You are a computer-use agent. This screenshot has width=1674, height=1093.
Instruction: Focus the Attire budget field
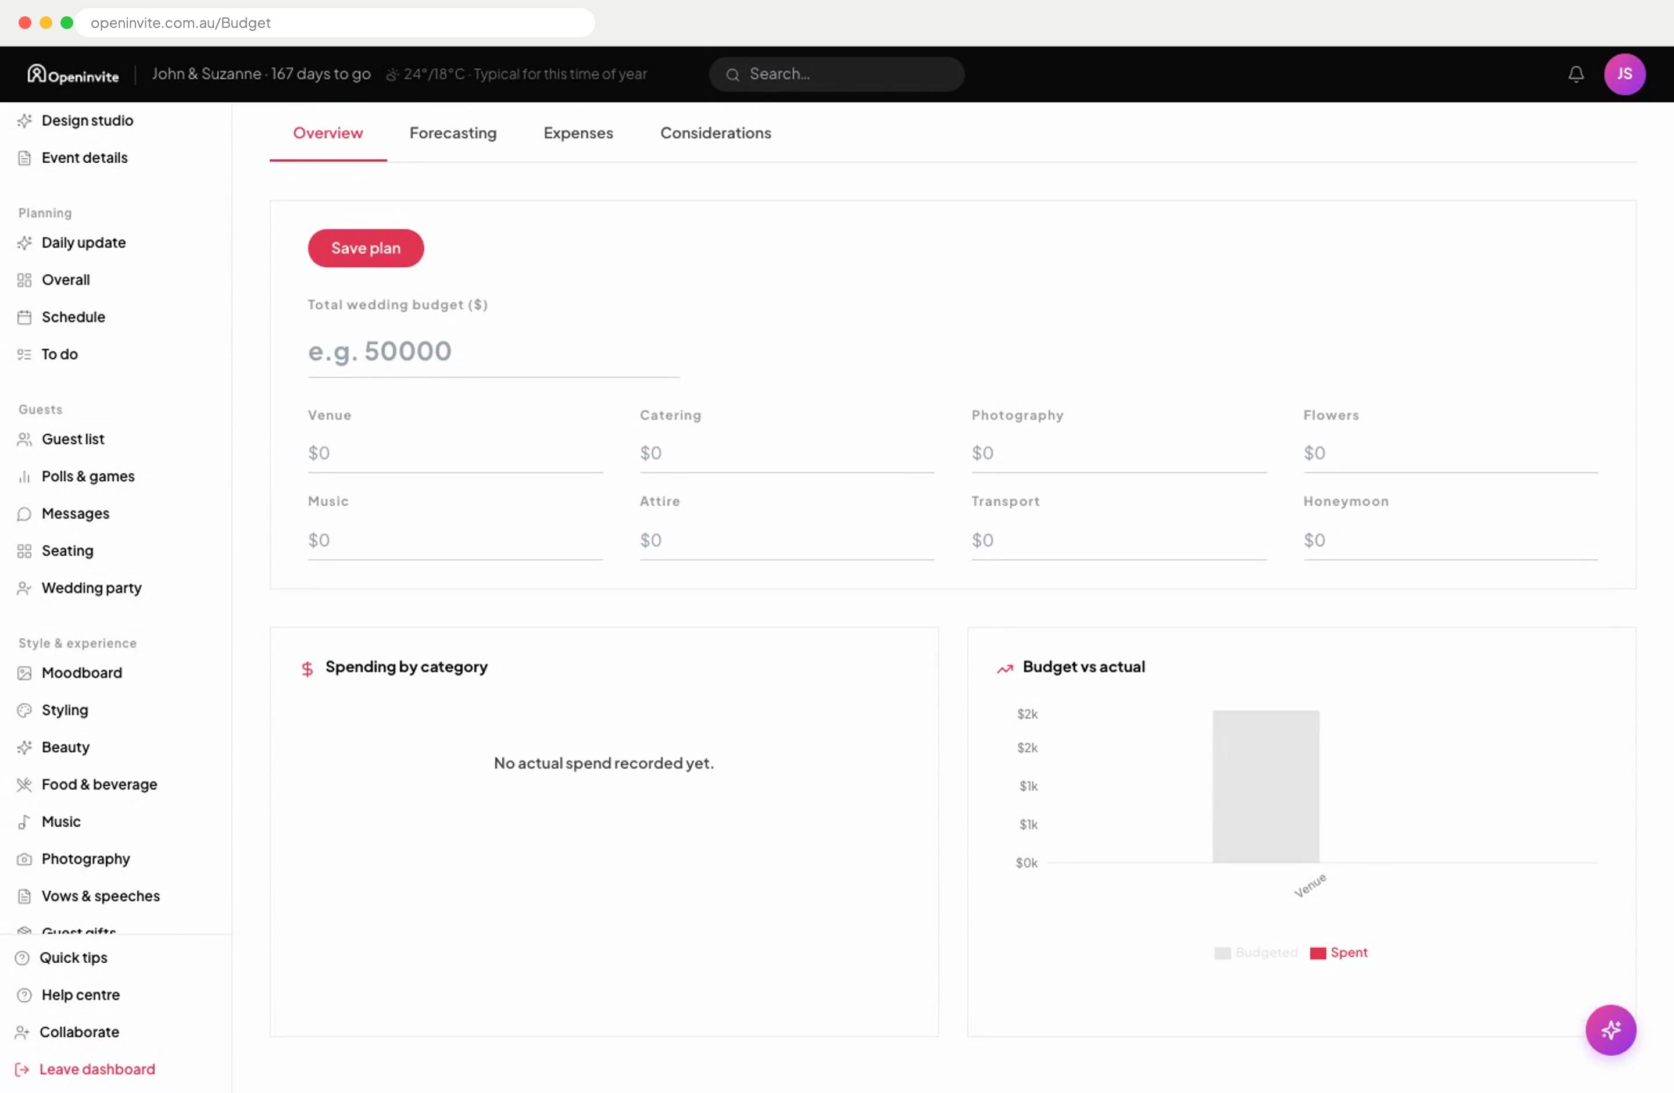[787, 541]
